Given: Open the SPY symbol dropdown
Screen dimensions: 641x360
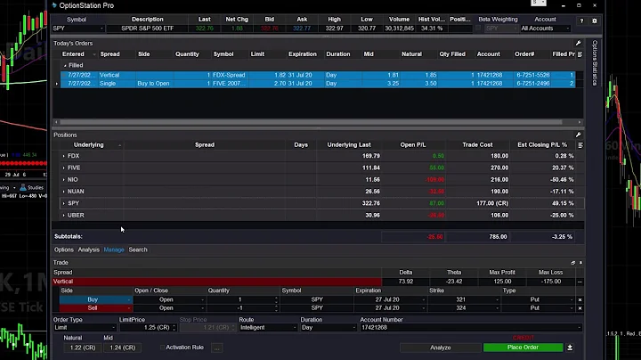Looking at the screenshot, I should (101, 29).
